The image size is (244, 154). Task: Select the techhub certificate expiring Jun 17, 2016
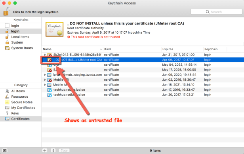pos(143,89)
